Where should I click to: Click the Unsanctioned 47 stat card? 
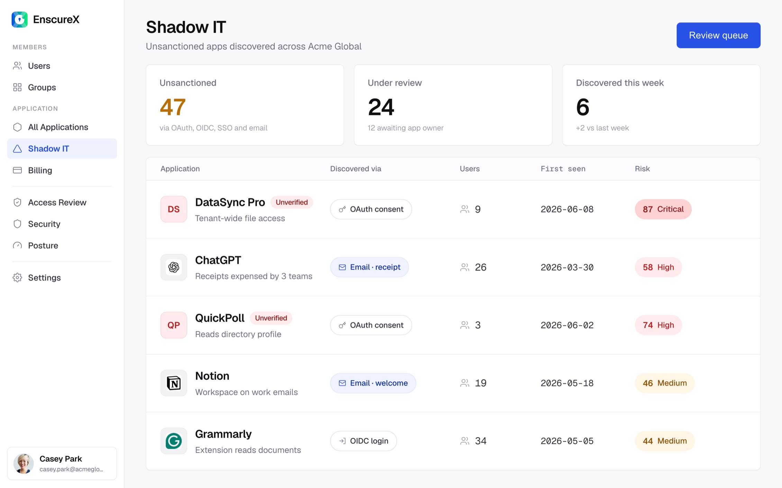pyautogui.click(x=245, y=105)
